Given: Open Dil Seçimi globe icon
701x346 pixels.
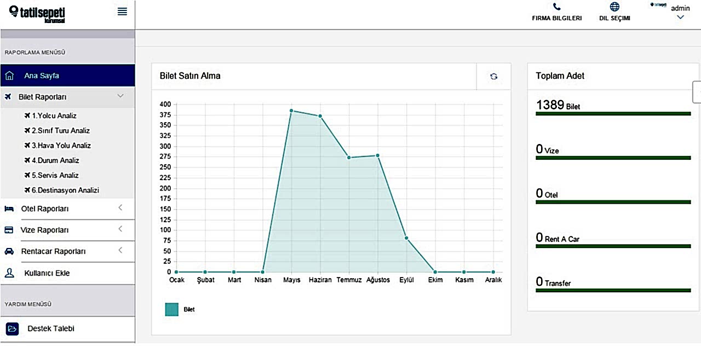Looking at the screenshot, I should [614, 7].
